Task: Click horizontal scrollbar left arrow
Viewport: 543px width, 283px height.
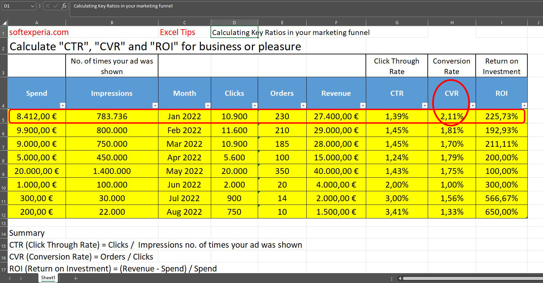Action: (400, 279)
